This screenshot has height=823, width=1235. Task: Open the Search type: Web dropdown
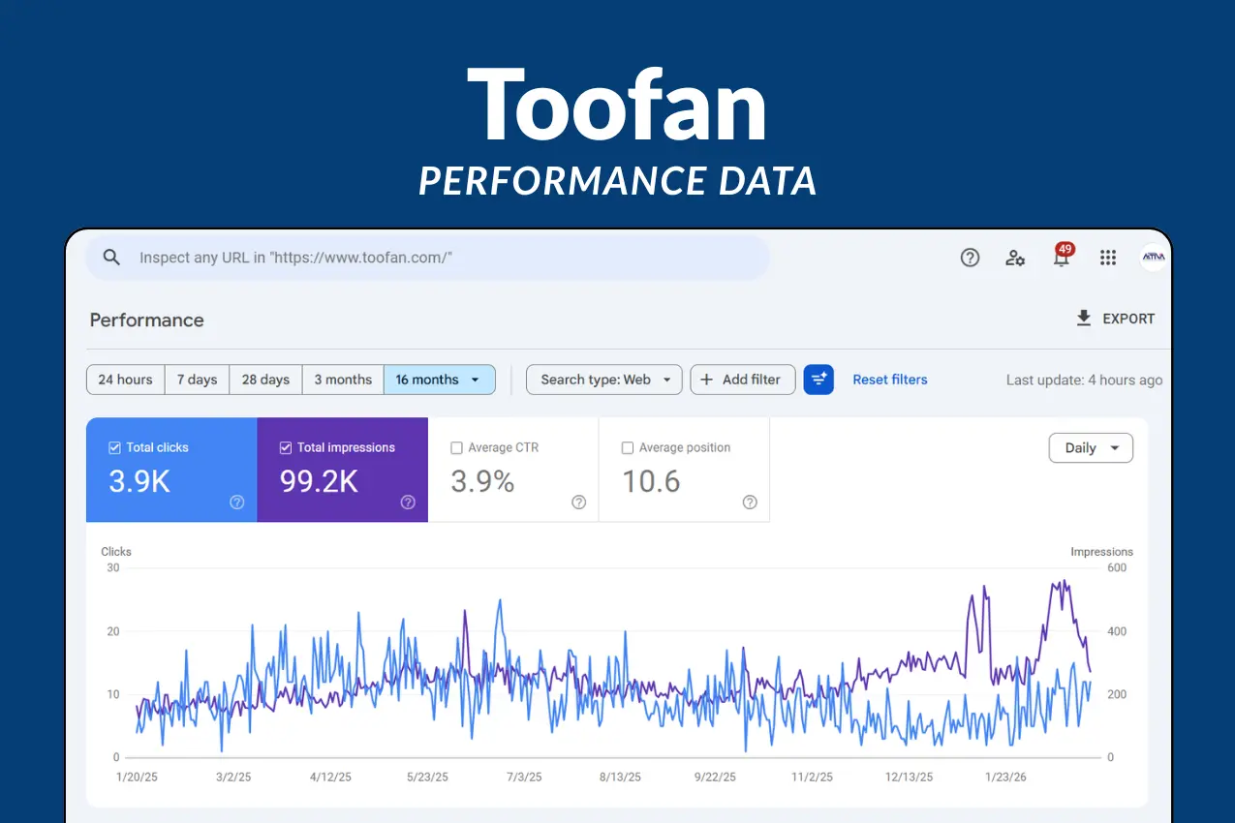click(603, 380)
